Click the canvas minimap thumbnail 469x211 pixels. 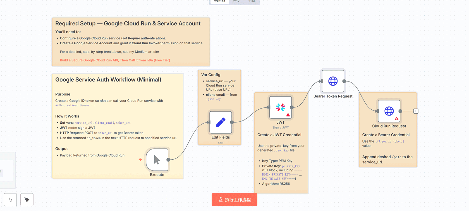tap(7, 170)
